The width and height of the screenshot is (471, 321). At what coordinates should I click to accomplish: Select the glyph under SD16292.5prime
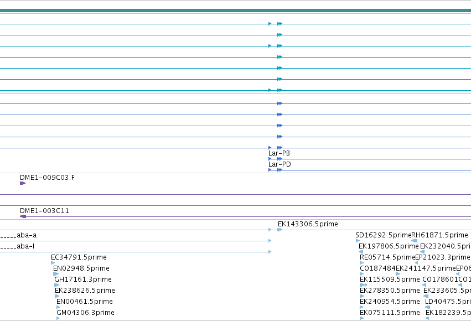(x=358, y=241)
